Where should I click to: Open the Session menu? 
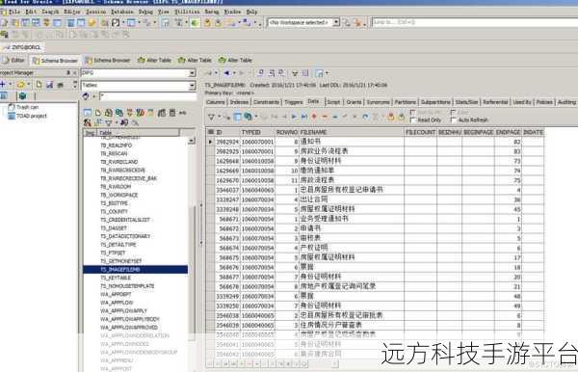[x=95, y=12]
